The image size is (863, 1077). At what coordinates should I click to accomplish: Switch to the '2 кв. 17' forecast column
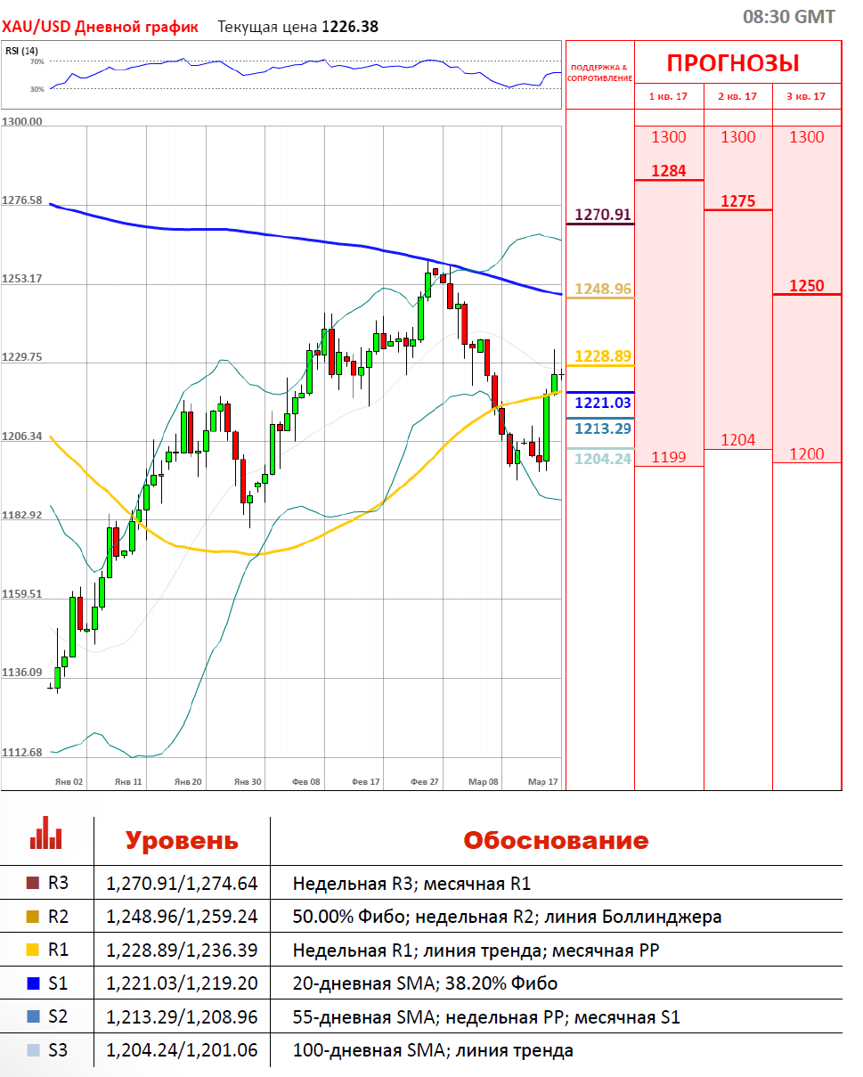(x=737, y=96)
